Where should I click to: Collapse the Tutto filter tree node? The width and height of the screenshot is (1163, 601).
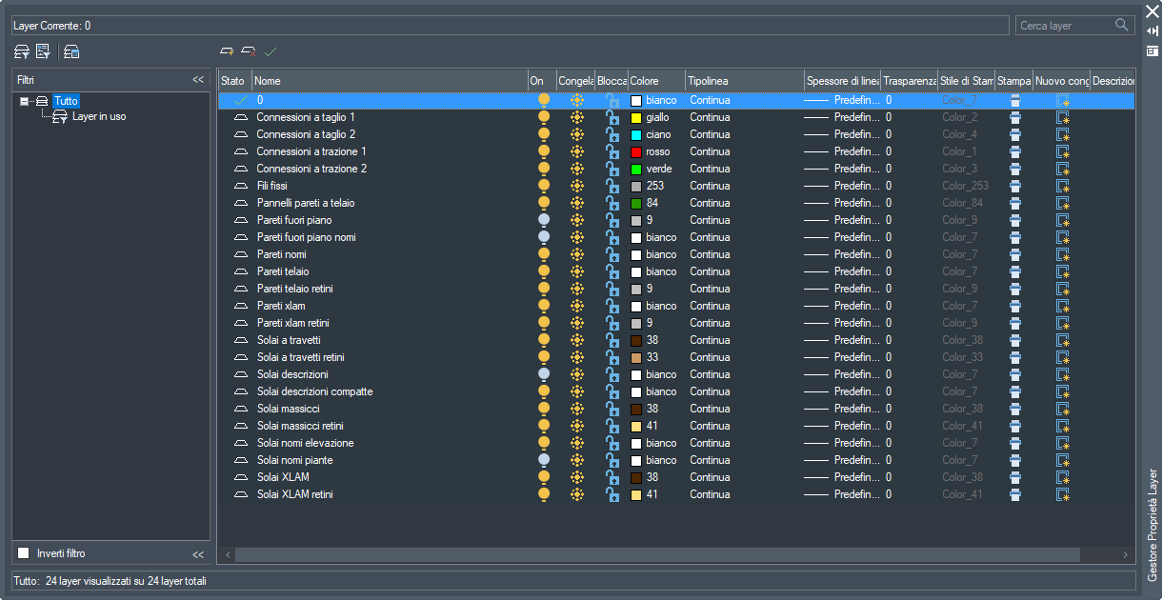[24, 101]
